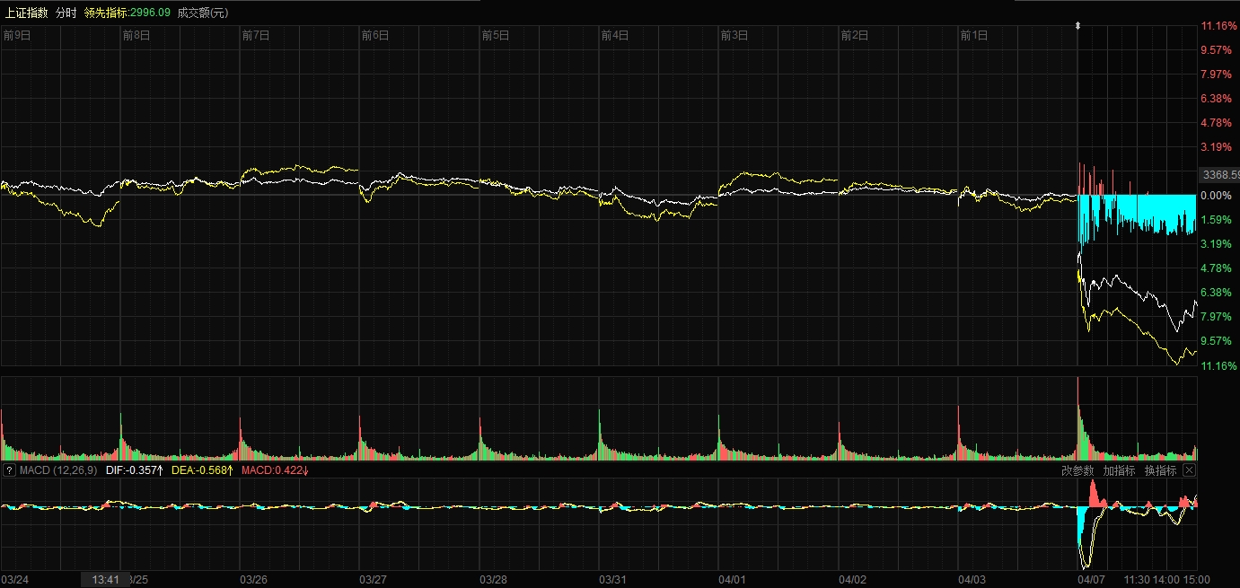Select the 前5日 day header
Image resolution: width=1240 pixels, height=588 pixels.
[x=496, y=36]
